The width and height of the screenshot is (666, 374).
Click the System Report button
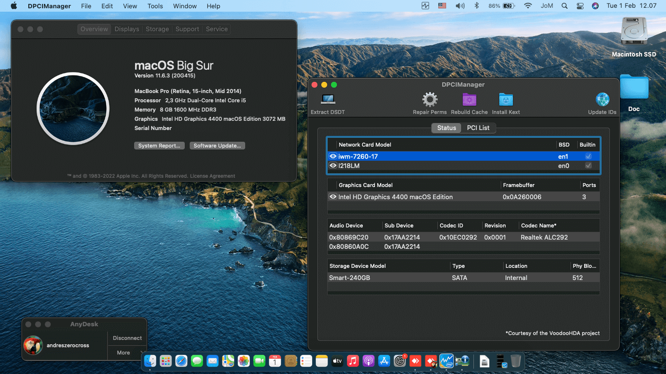[159, 145]
